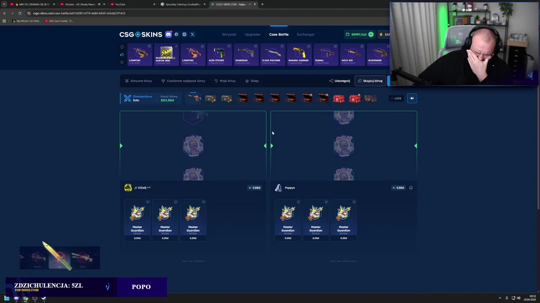Switch to Aktywne bitwy tab
The height and width of the screenshot is (303, 540).
pos(138,81)
